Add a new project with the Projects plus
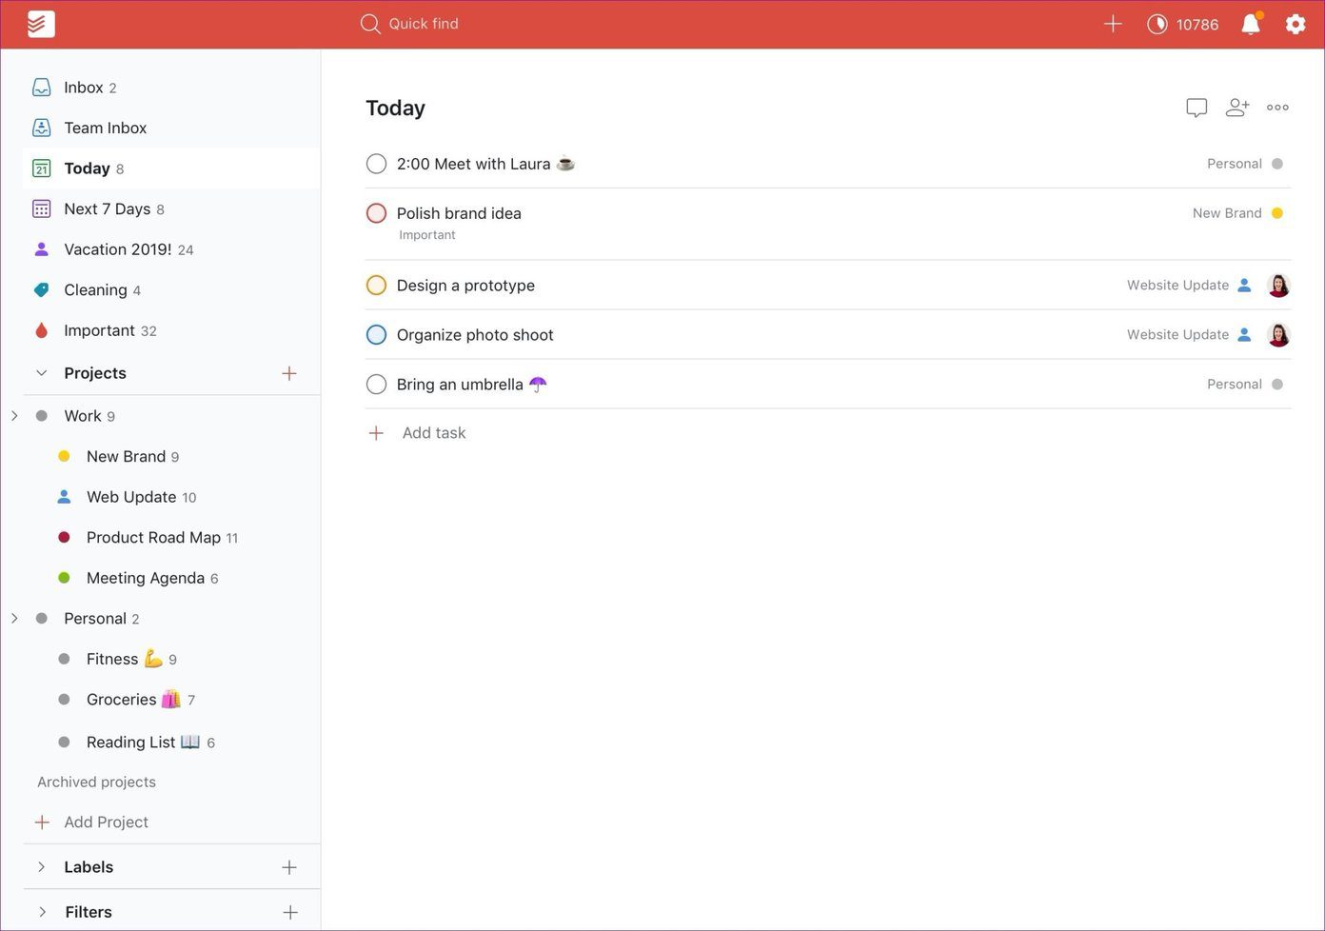1325x931 pixels. pos(289,373)
